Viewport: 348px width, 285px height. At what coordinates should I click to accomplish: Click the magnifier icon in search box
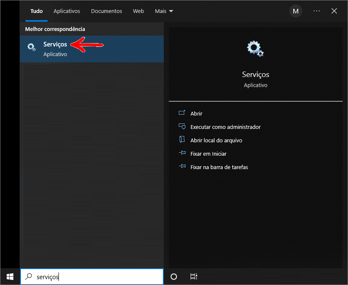(x=28, y=277)
